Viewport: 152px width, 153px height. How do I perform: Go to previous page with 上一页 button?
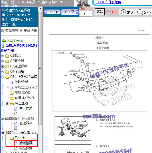pos(52,12)
